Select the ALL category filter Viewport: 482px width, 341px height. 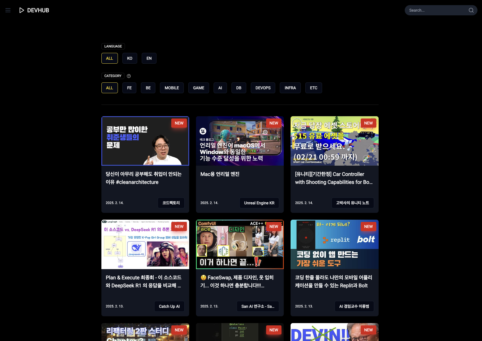tap(110, 88)
